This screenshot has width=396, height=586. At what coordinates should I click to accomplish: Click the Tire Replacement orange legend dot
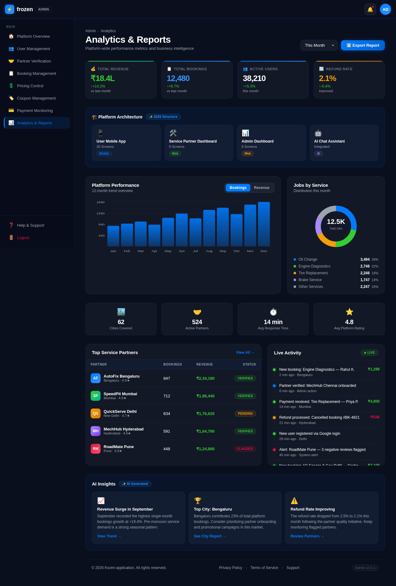[295, 273]
